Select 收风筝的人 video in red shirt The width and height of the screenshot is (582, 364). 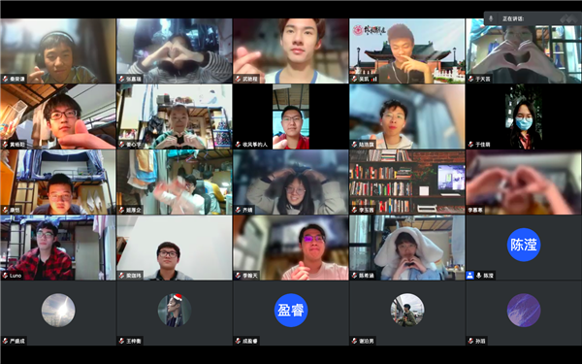pyautogui.click(x=291, y=116)
